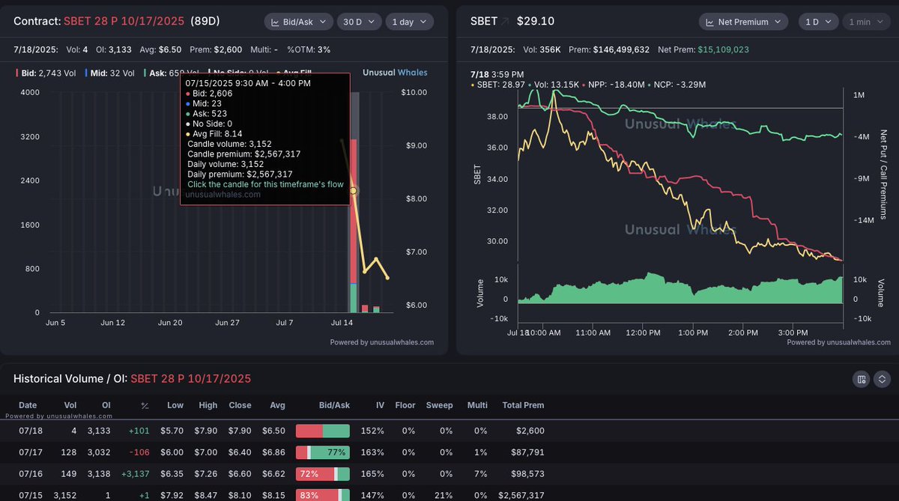Click the 83% bid/ask bar in 07/15 row
899x501 pixels.
pyautogui.click(x=323, y=495)
